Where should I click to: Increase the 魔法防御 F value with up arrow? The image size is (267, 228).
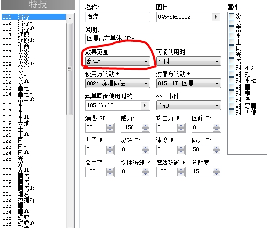pos(181,170)
